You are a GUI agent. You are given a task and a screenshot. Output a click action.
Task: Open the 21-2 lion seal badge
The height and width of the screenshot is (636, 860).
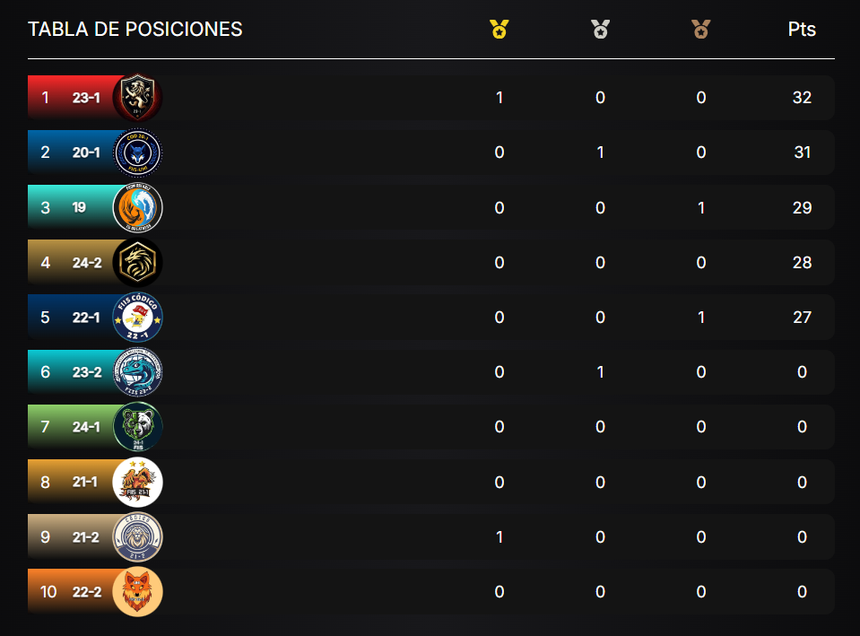137,536
